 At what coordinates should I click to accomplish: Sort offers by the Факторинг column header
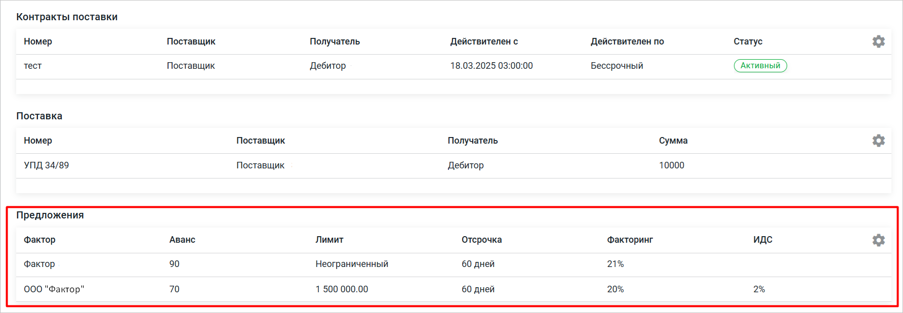630,240
